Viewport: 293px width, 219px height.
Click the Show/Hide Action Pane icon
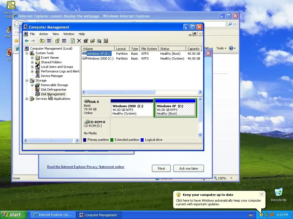[x=64, y=41]
